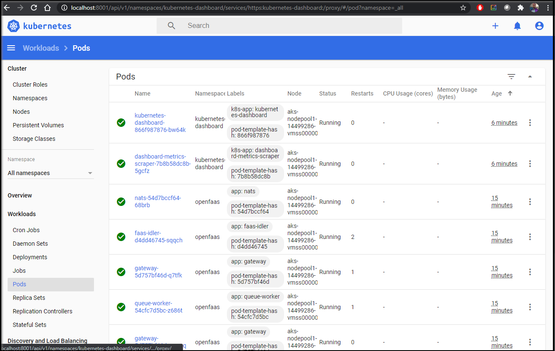Click 'app: queue-worker' label chip
This screenshot has height=351, width=555.
pyautogui.click(x=255, y=296)
